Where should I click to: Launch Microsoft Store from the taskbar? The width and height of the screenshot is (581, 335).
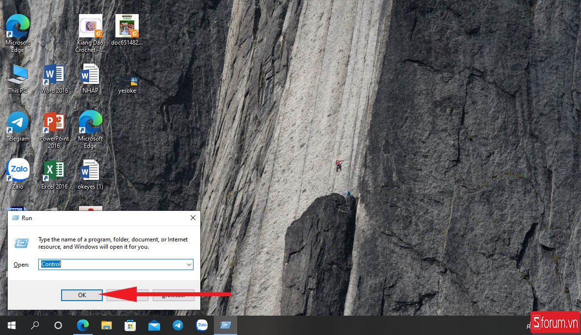(130, 325)
